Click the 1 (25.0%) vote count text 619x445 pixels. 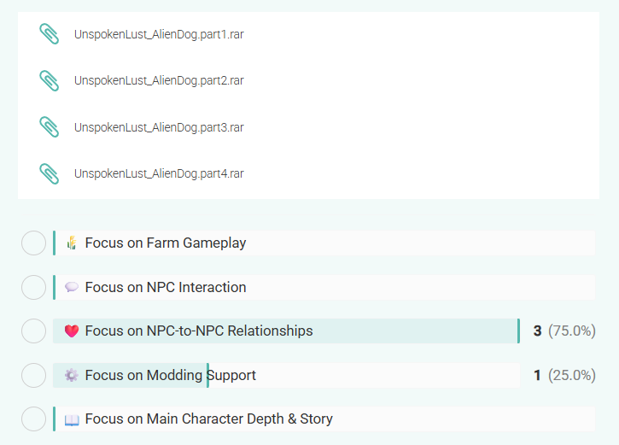click(x=564, y=375)
